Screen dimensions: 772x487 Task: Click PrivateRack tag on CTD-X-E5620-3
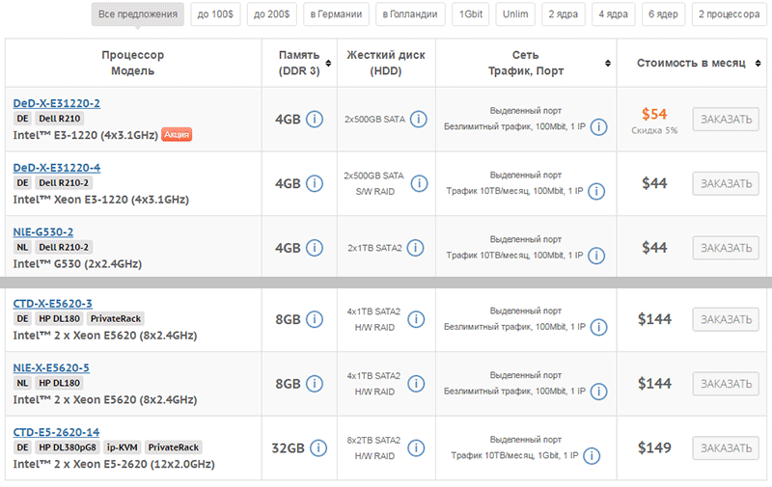click(116, 319)
